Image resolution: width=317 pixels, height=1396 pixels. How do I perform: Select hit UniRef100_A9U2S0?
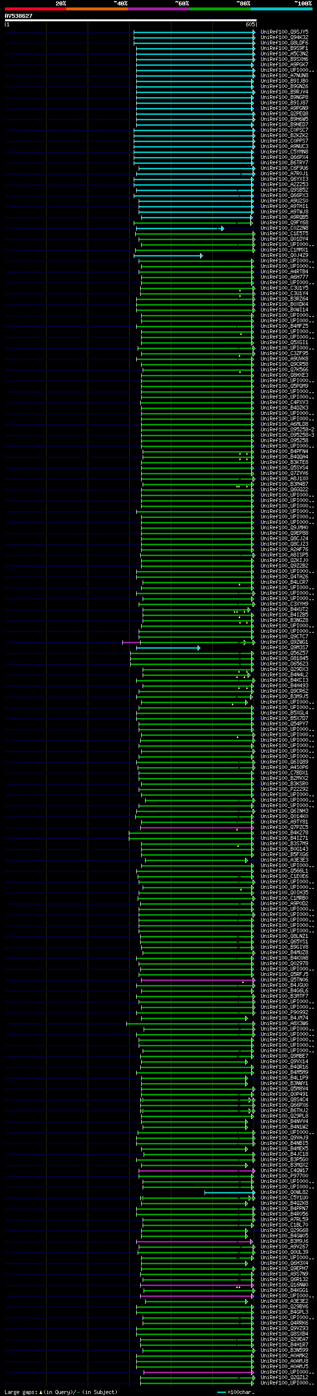pyautogui.click(x=284, y=201)
